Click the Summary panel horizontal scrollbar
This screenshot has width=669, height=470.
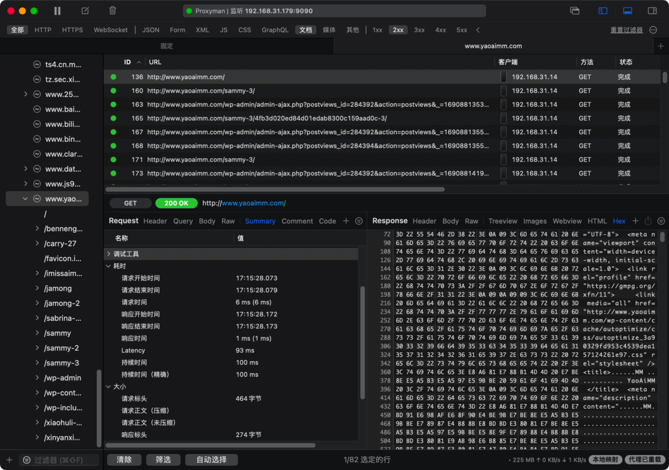(210, 445)
